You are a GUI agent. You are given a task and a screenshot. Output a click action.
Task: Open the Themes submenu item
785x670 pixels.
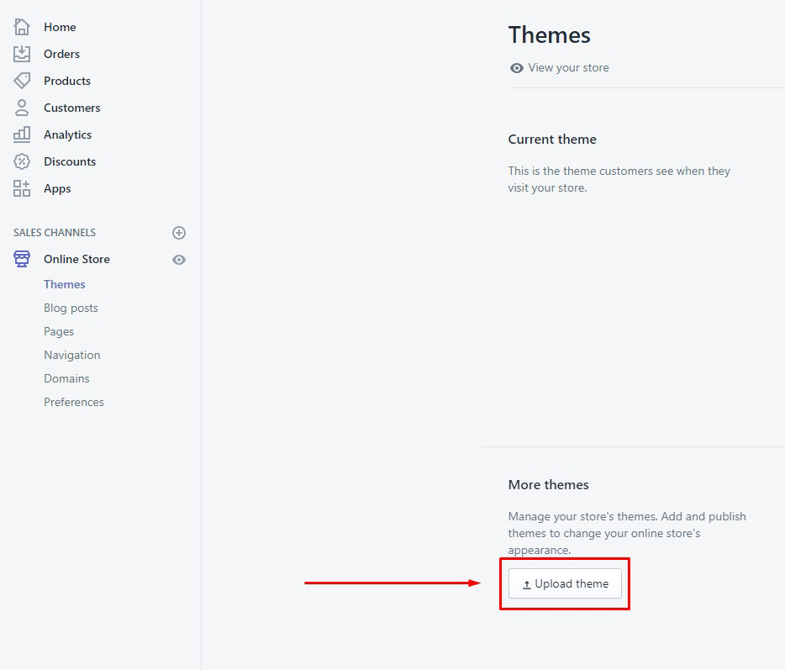click(x=65, y=284)
